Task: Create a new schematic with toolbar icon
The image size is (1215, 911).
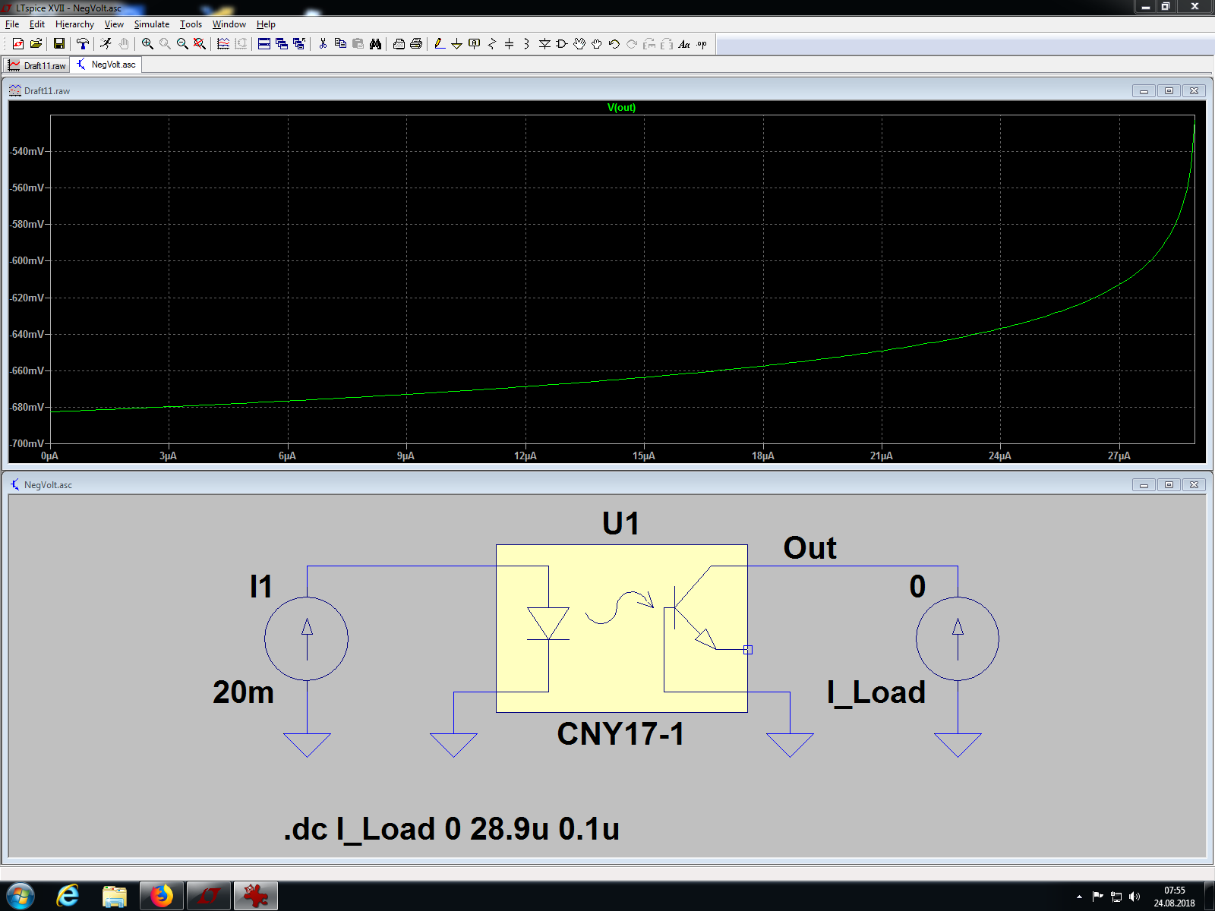Action: click(x=18, y=44)
